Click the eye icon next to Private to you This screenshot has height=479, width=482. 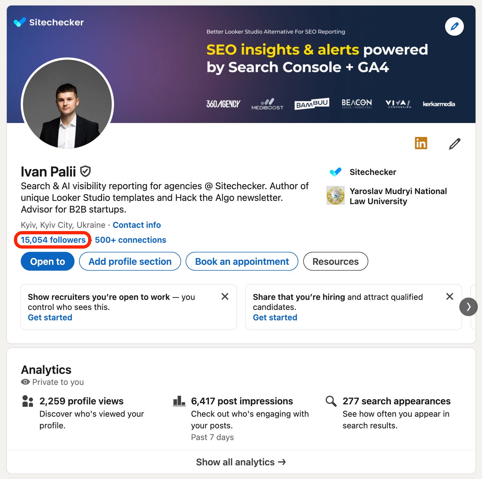[25, 382]
